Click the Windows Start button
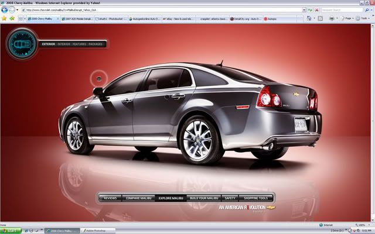 (x=11, y=231)
